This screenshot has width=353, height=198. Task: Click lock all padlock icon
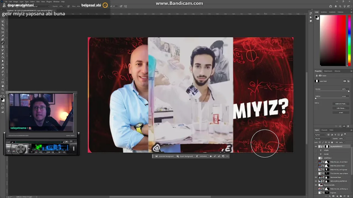click(332, 142)
